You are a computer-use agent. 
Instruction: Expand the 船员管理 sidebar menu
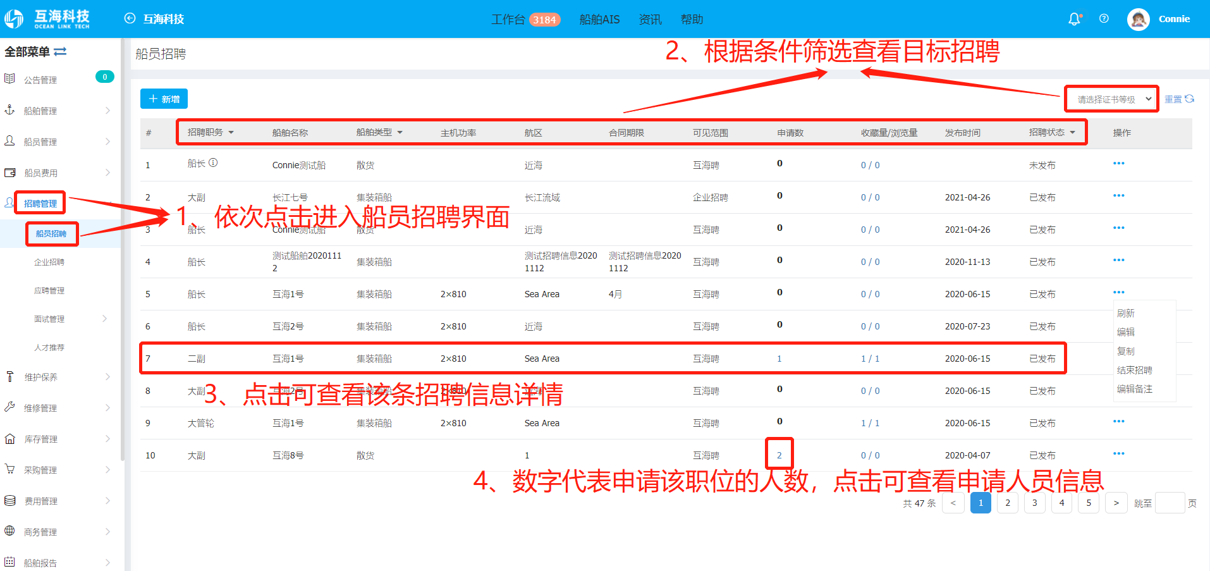(107, 141)
